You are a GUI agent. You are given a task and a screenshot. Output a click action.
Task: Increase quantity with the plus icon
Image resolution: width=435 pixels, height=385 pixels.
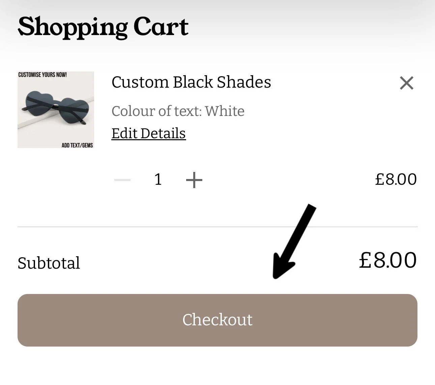tap(194, 180)
